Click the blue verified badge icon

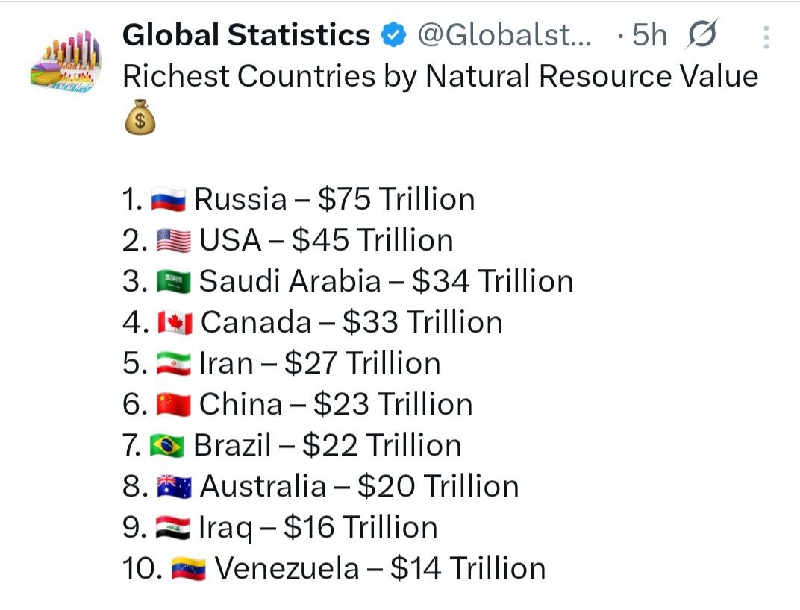coord(393,35)
